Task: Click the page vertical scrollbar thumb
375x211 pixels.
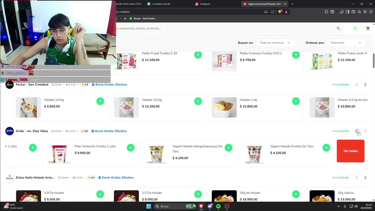Action: pyautogui.click(x=374, y=61)
